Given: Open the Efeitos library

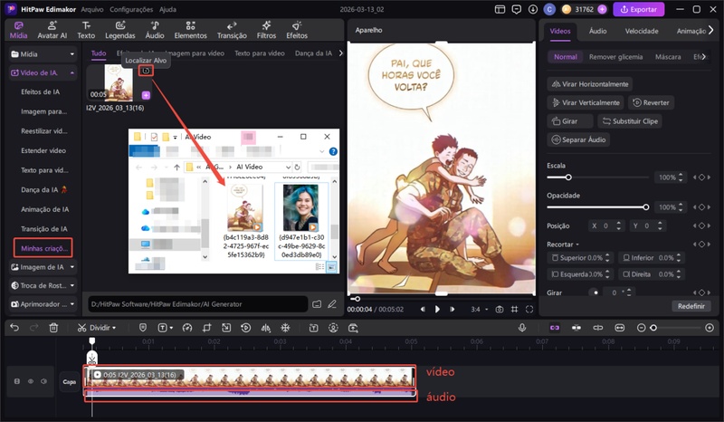Looking at the screenshot, I should (x=297, y=30).
